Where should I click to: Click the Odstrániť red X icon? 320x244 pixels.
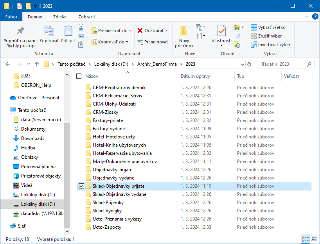pos(140,30)
